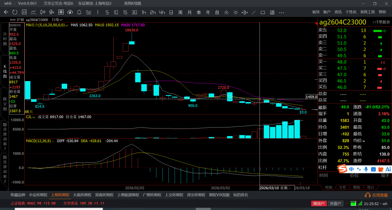Select the rectangle drawing tool icon
This screenshot has width=392, height=210.
(x=263, y=12)
